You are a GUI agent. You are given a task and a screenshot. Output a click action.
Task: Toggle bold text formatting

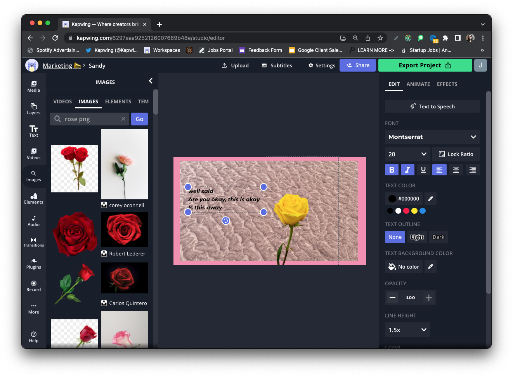tap(392, 170)
